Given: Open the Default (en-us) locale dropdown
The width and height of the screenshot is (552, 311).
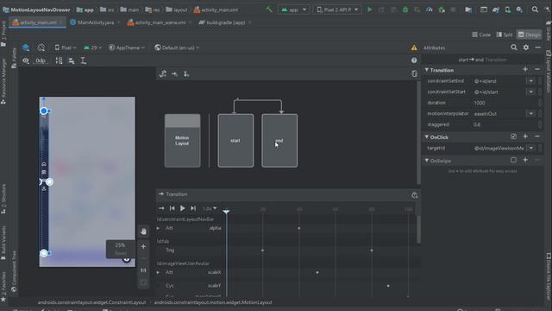Looking at the screenshot, I should click(x=177, y=48).
